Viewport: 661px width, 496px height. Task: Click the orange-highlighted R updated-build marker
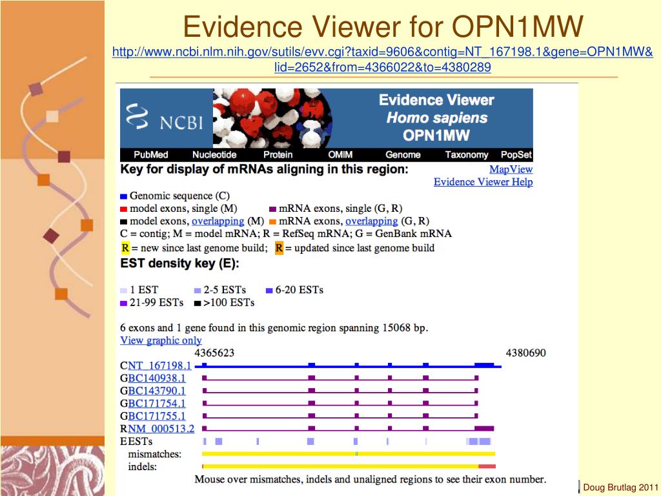coord(279,248)
